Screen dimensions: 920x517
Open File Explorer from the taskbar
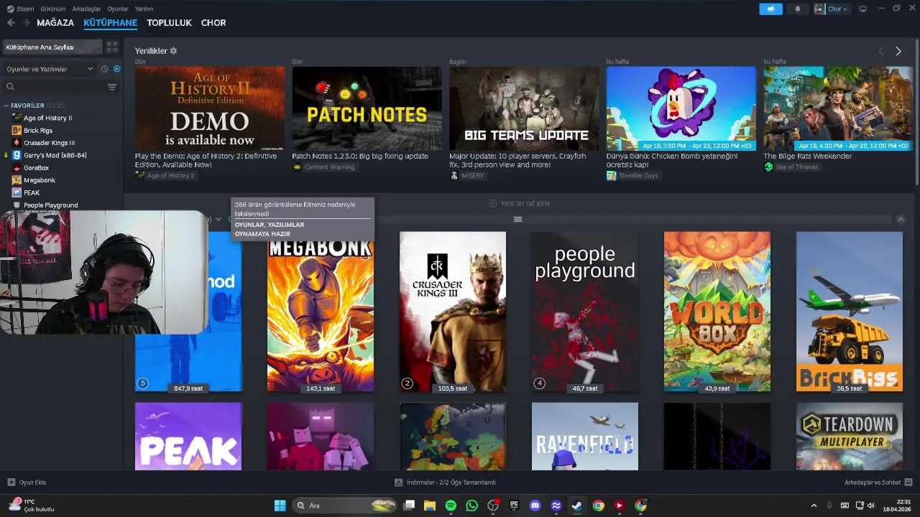coord(430,506)
